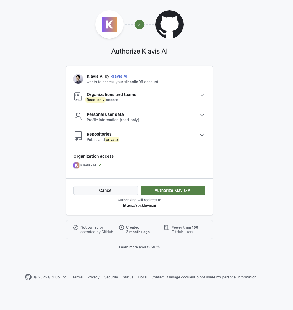Cancel the authorization request
293x310 pixels.
pyautogui.click(x=106, y=190)
